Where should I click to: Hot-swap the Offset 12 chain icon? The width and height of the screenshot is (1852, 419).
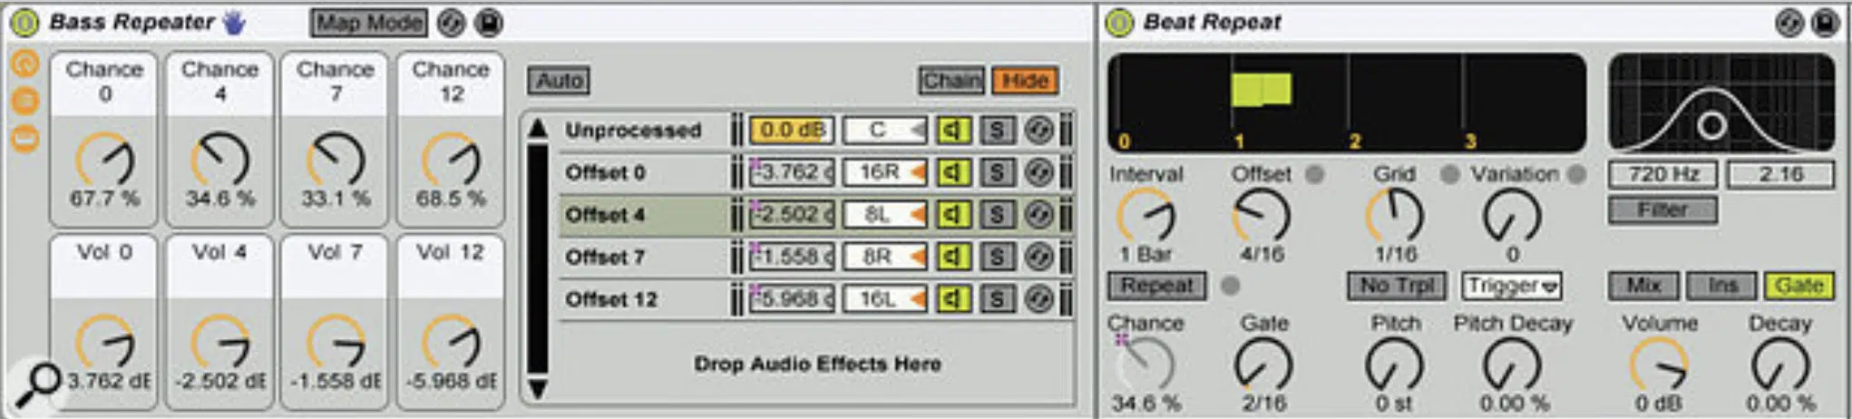pos(1039,299)
